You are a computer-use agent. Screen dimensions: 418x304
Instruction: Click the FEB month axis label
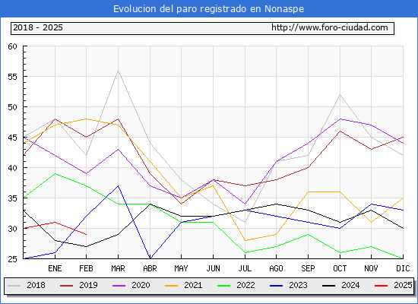pyautogui.click(x=87, y=268)
